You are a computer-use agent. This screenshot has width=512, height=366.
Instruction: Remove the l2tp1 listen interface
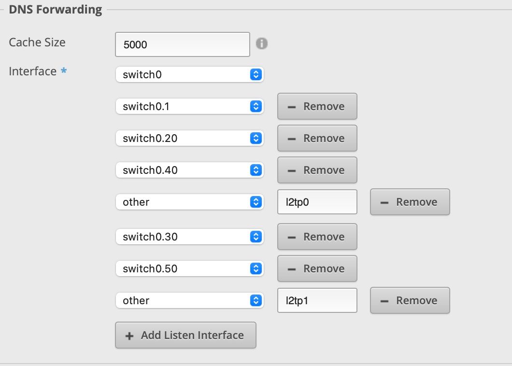[x=410, y=300]
